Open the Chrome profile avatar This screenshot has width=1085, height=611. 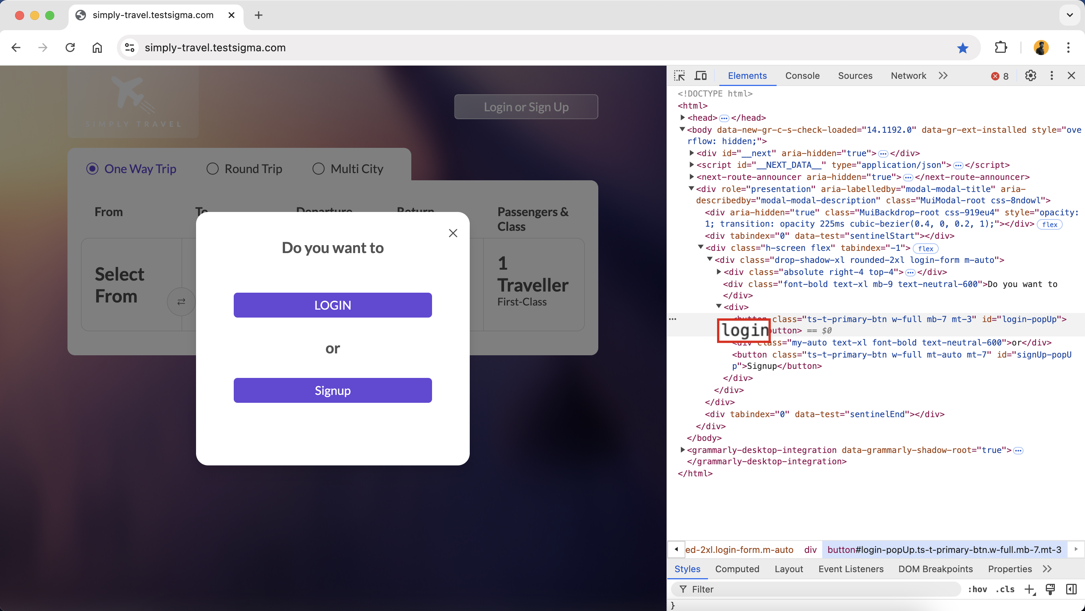tap(1041, 48)
